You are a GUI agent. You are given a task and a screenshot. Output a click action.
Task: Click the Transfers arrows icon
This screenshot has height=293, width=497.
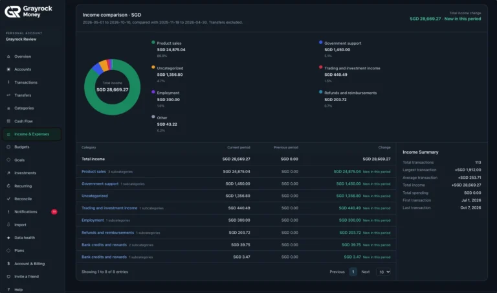(x=8, y=95)
